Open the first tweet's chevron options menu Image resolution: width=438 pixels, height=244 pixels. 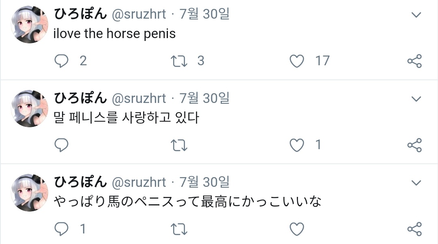416,15
